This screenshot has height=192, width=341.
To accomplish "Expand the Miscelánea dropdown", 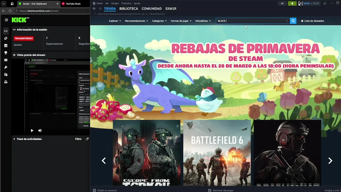I will (x=203, y=21).
